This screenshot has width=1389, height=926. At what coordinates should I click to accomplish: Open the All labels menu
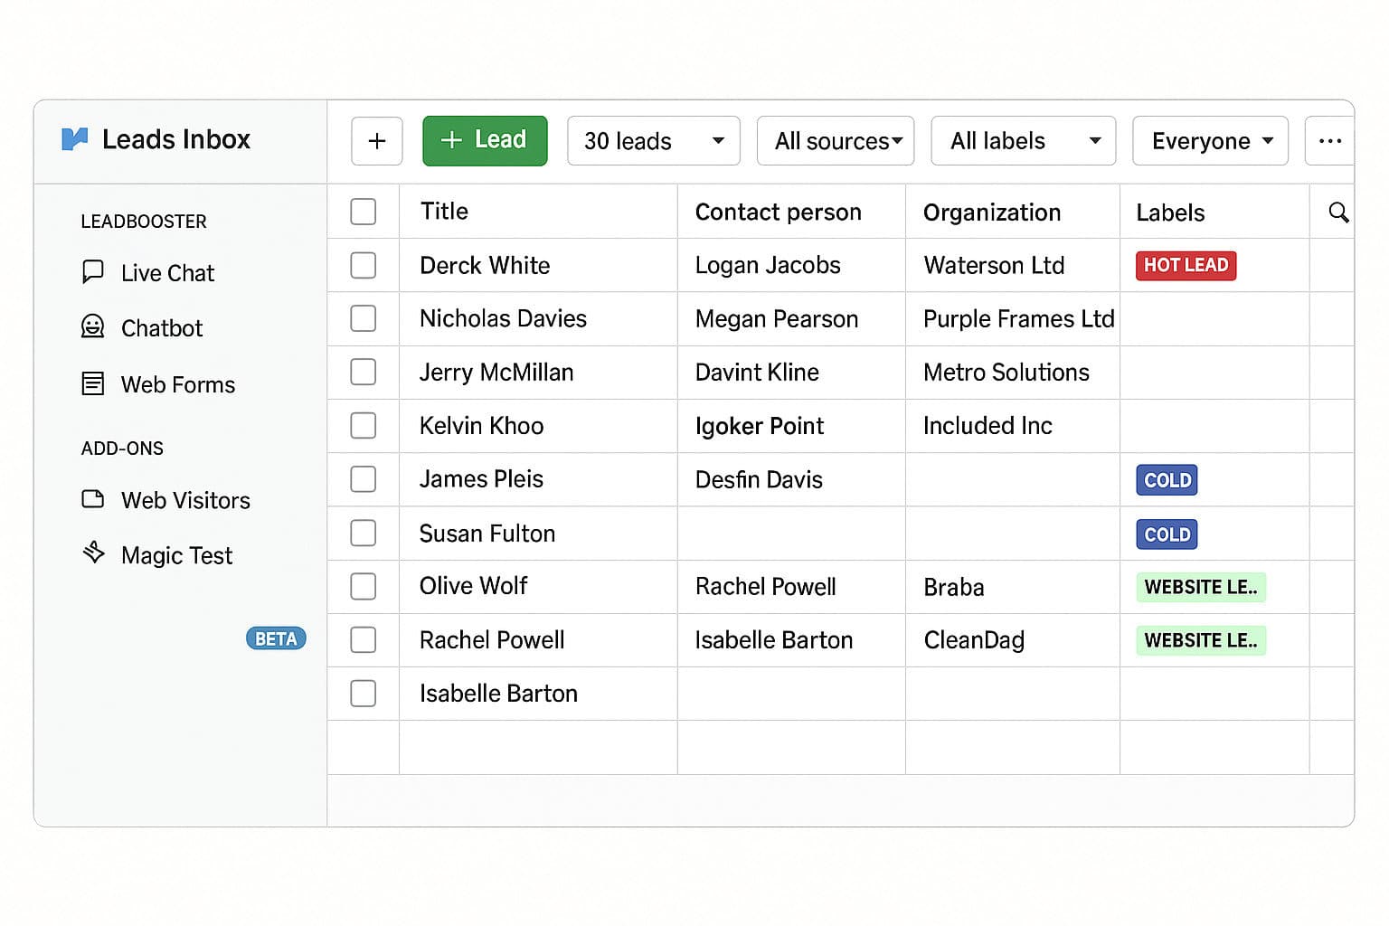[x=1023, y=141]
